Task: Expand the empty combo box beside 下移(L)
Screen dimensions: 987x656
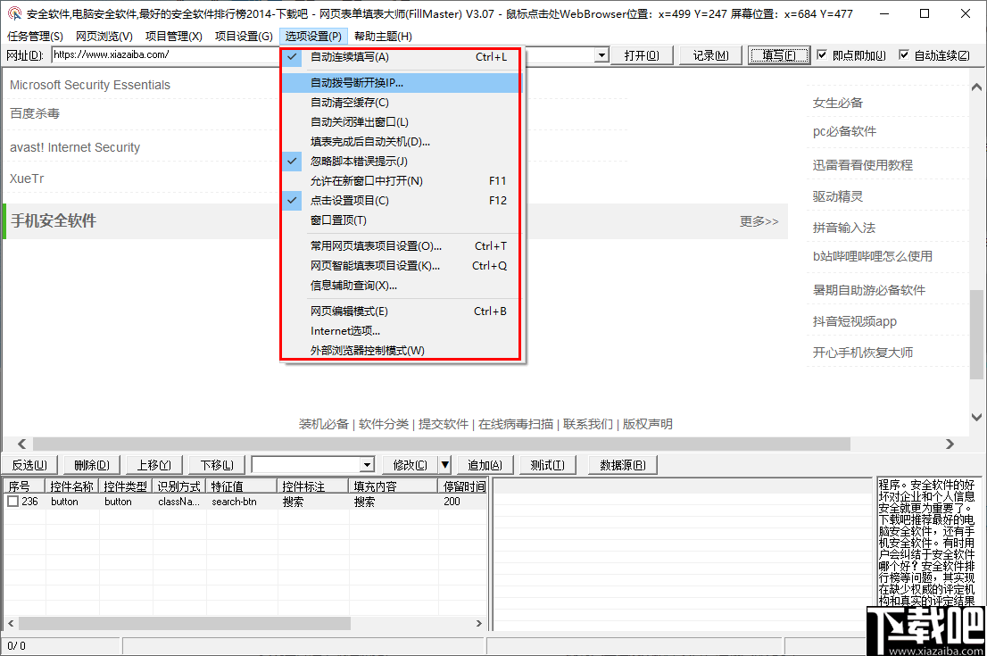Action: tap(367, 464)
